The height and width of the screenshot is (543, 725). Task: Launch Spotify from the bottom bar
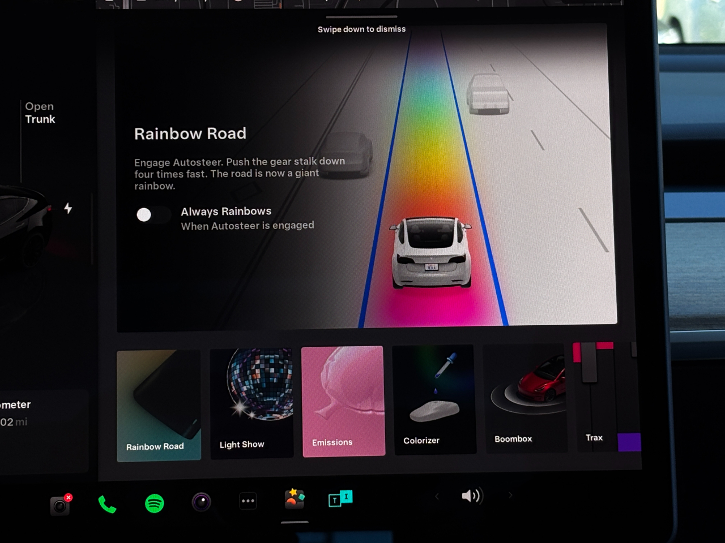tap(155, 503)
